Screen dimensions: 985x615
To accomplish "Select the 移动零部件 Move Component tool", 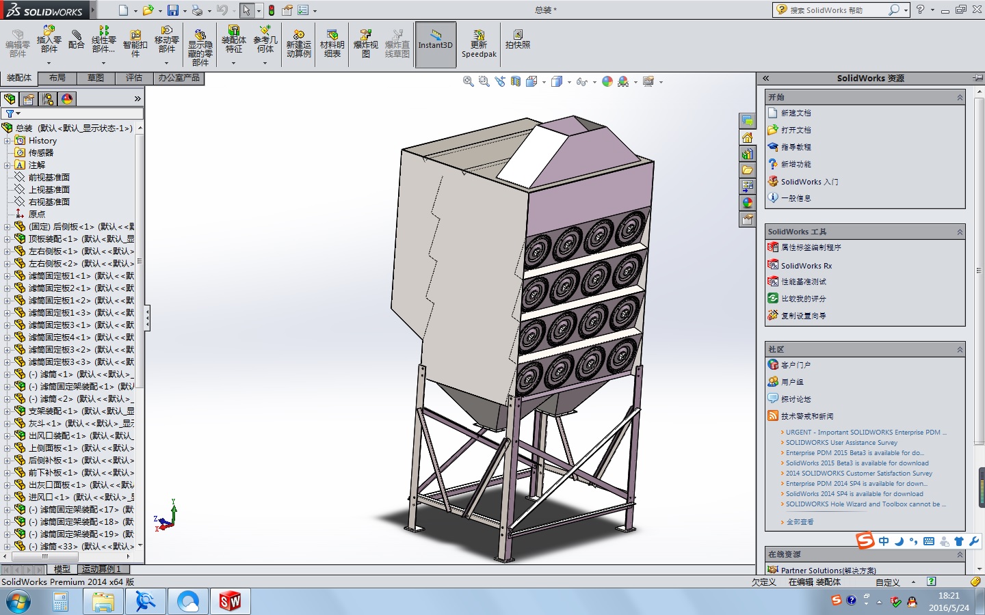I will point(167,40).
